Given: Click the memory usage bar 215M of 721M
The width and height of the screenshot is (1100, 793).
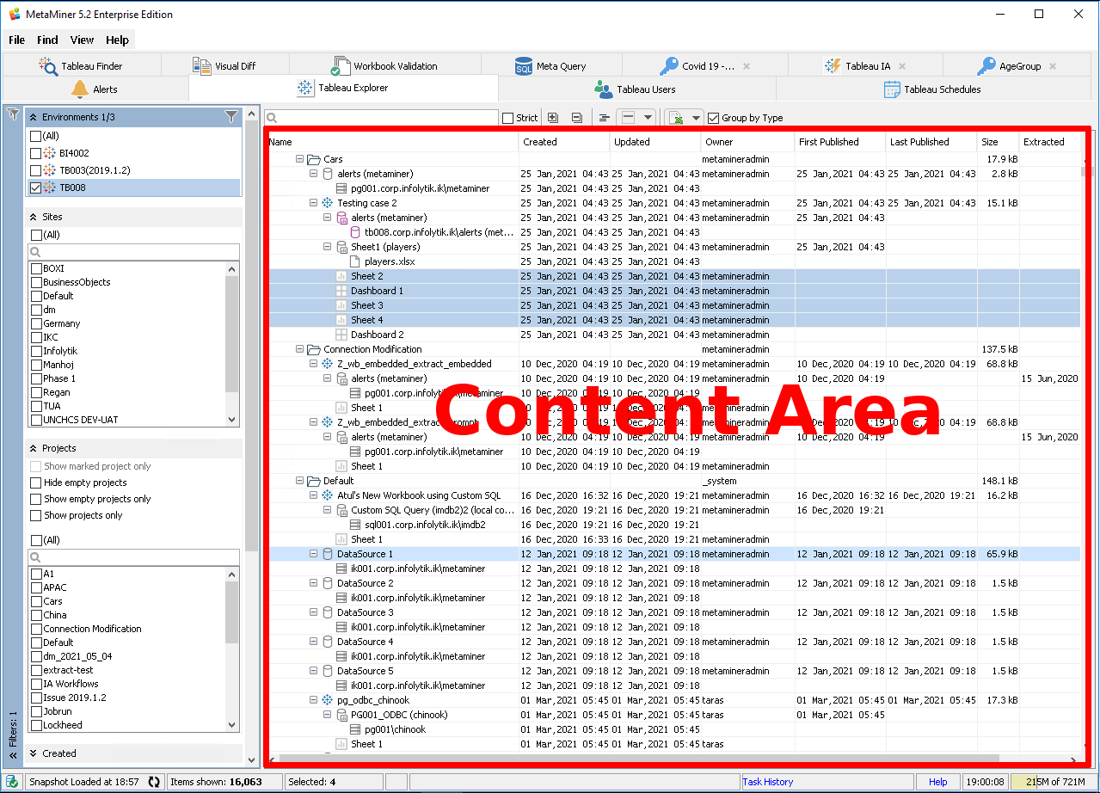Looking at the screenshot, I should tap(1054, 782).
